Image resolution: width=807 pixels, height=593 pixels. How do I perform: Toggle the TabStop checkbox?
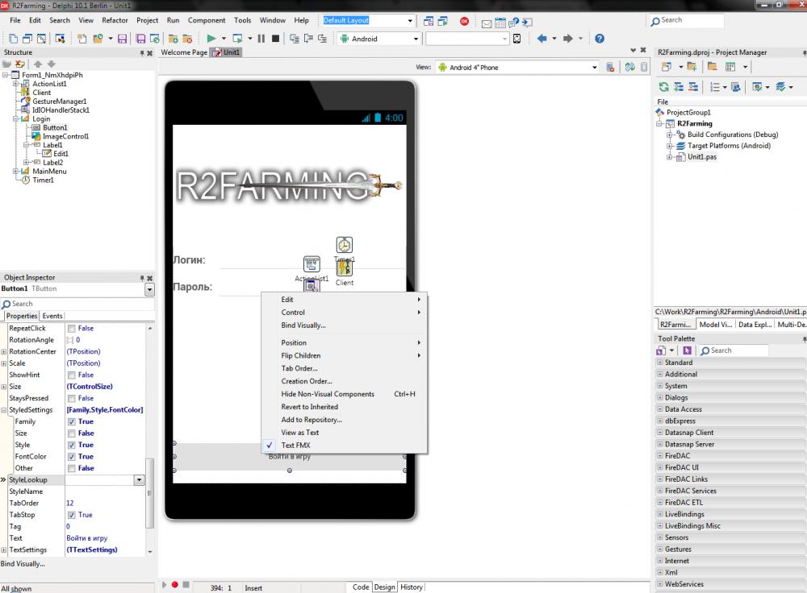72,515
